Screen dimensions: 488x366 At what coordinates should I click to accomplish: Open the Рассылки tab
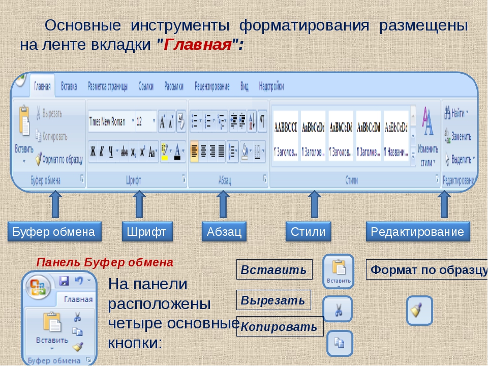(174, 86)
